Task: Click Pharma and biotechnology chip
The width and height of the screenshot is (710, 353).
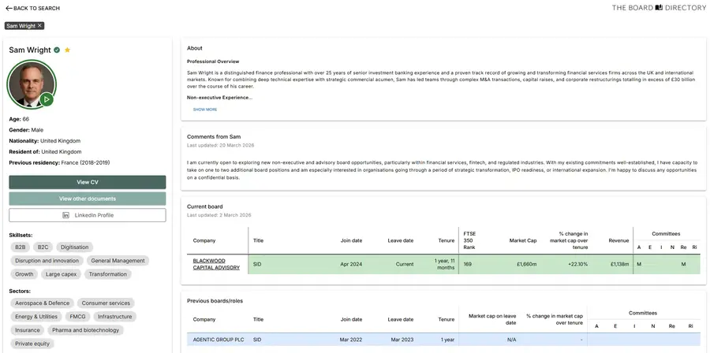Action: (x=85, y=330)
